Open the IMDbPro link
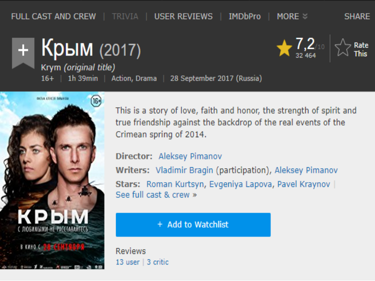The image size is (375, 281). tap(244, 16)
